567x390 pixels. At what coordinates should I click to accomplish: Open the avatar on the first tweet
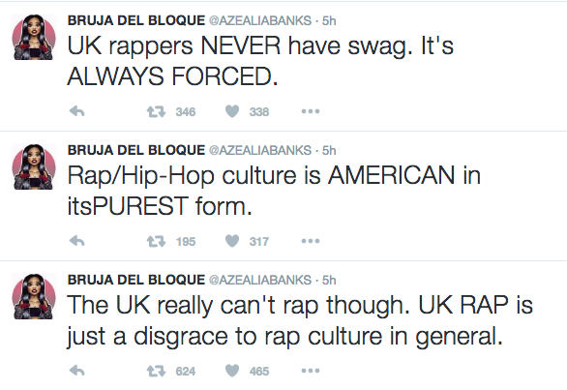(34, 37)
